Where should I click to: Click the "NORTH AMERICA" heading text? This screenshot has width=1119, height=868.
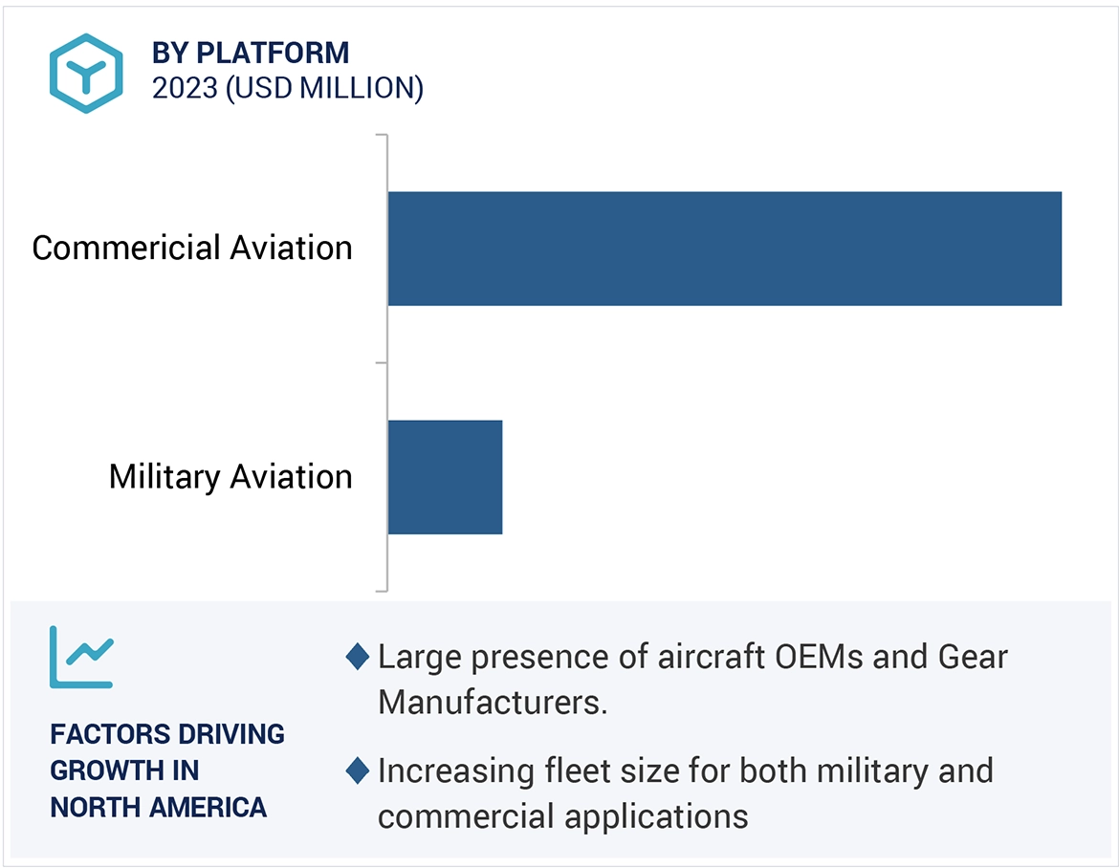[158, 807]
